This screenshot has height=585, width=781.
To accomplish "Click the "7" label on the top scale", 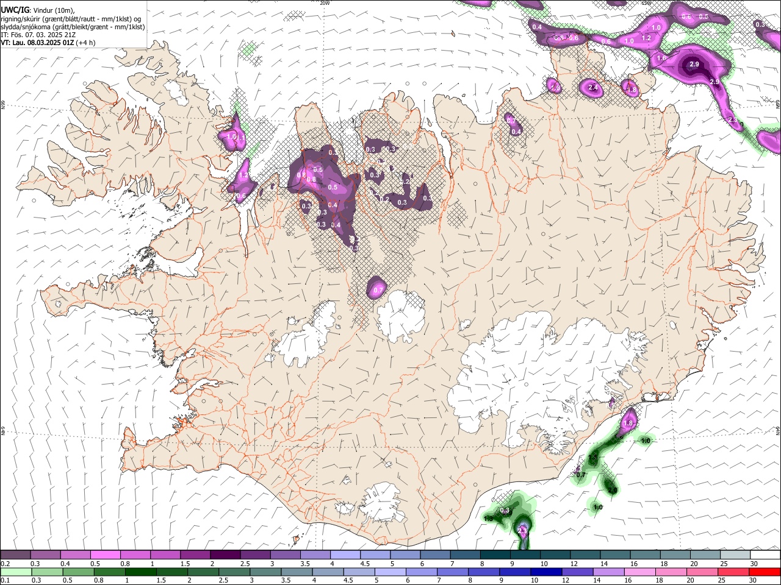I will tap(452, 564).
